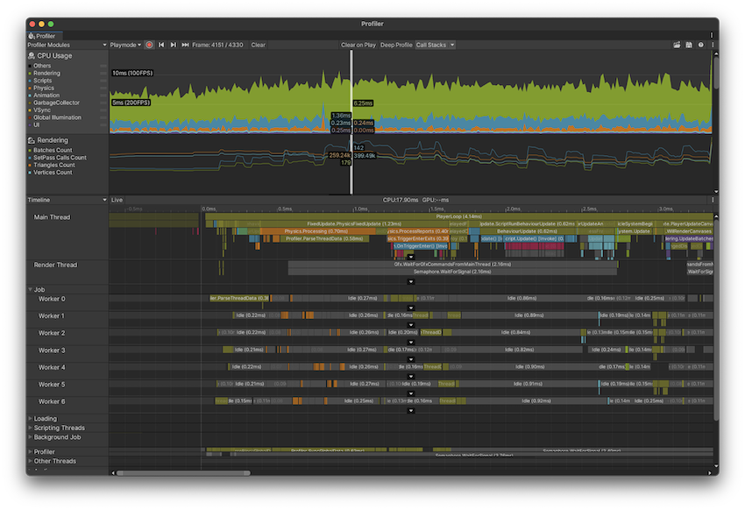Click the Save Profile icon
The width and height of the screenshot is (745, 510).
coord(689,44)
